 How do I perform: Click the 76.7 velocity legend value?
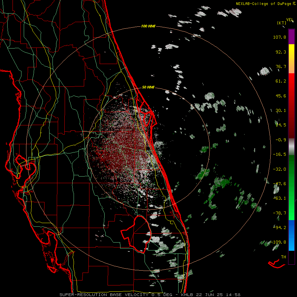281,66
